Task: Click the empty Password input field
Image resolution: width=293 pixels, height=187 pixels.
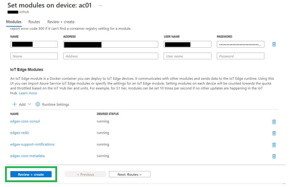Action: click(240, 56)
